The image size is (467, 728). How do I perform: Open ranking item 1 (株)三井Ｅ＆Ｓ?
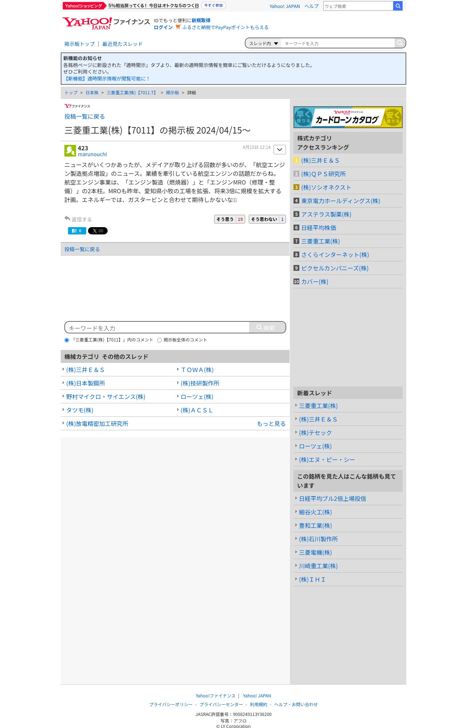click(x=320, y=161)
